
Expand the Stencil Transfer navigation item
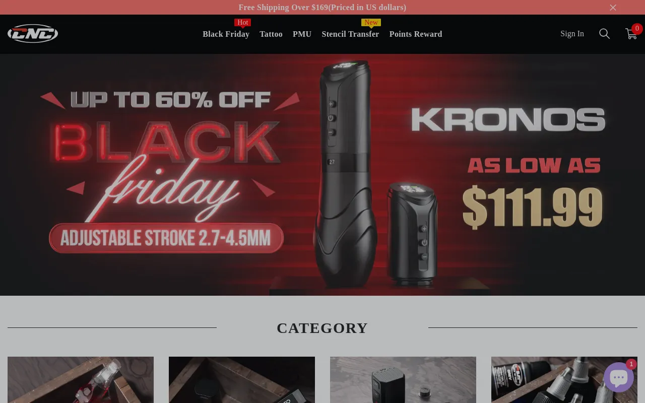point(350,34)
